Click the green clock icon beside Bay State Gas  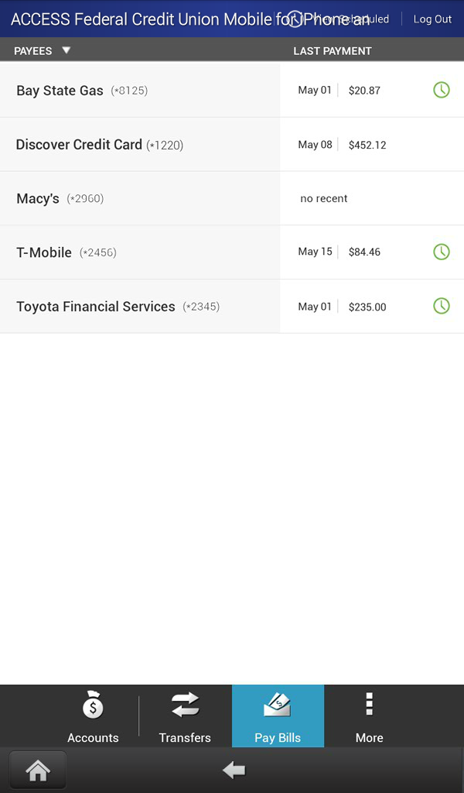pyautogui.click(x=442, y=89)
